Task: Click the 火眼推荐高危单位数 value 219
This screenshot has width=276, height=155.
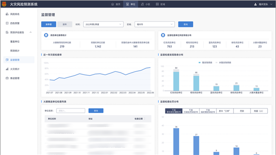Action: click(x=62, y=46)
